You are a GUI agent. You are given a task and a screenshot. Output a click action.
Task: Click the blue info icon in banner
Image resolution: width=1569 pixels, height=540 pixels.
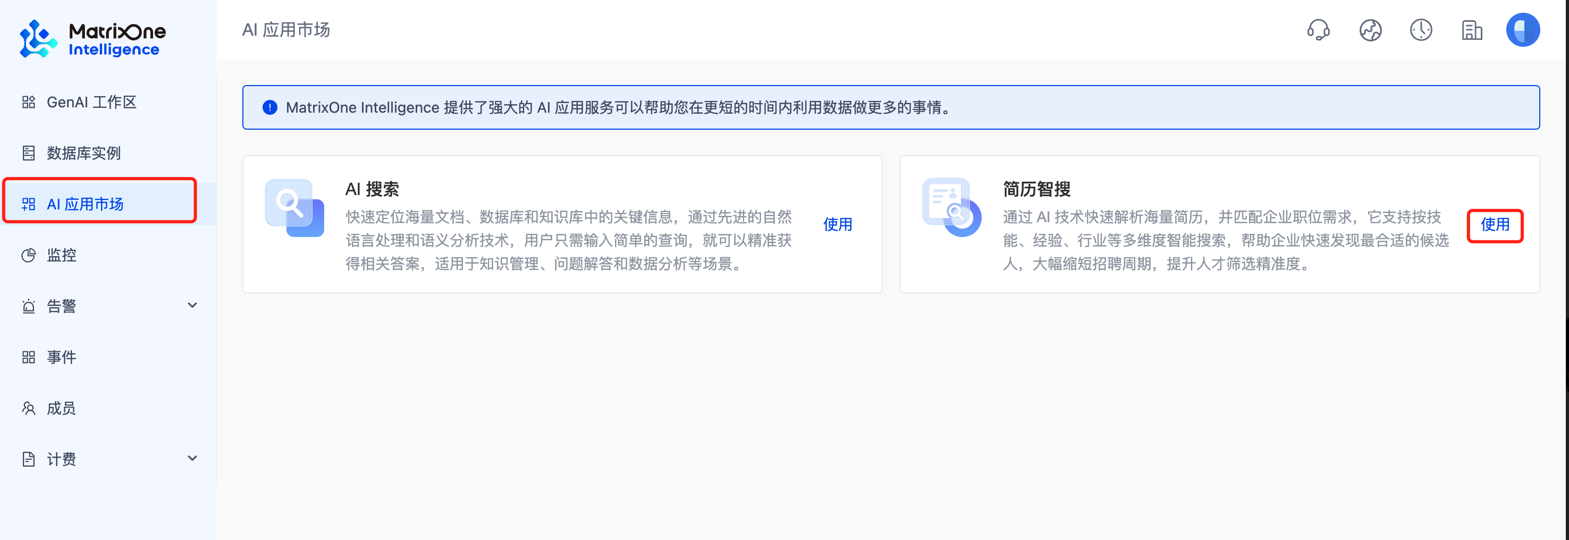coord(270,108)
